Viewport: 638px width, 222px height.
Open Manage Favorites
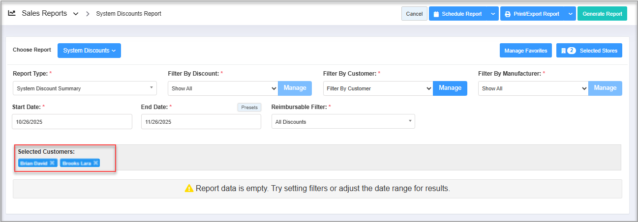[x=525, y=51]
